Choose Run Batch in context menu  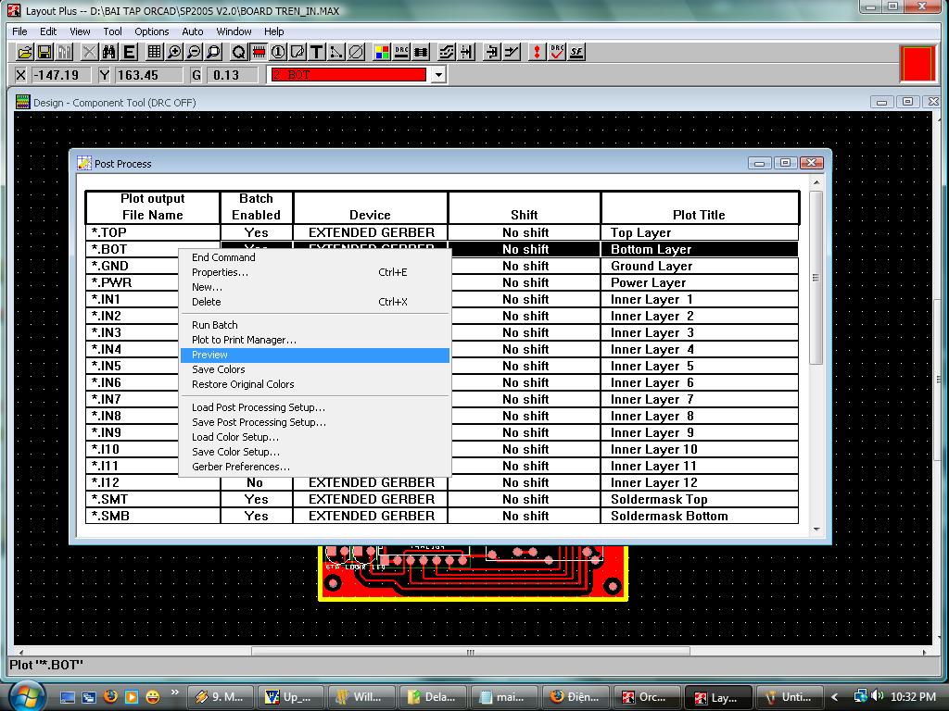pyautogui.click(x=315, y=325)
